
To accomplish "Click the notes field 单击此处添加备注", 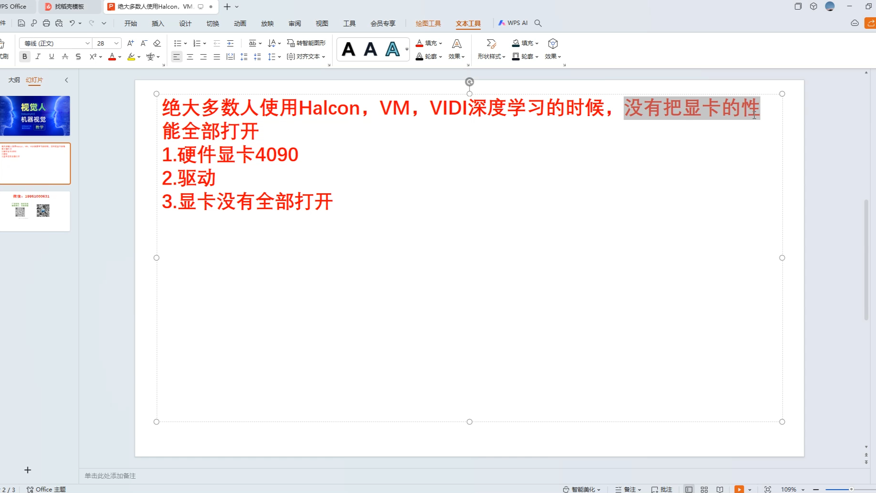I will [x=110, y=476].
